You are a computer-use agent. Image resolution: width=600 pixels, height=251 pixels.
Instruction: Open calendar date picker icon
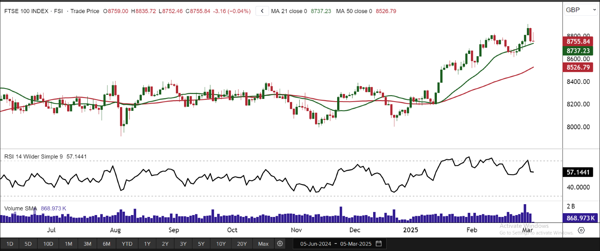point(379,244)
